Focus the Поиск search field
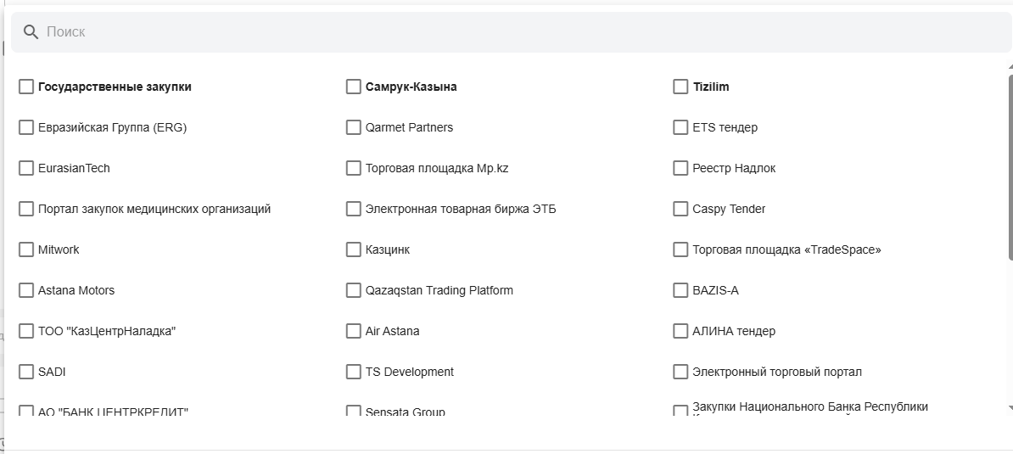 coord(511,32)
